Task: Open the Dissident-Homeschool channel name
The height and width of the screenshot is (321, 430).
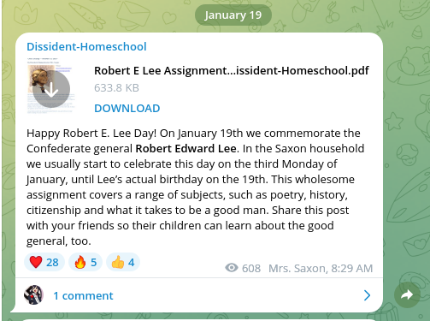Action: pos(86,46)
